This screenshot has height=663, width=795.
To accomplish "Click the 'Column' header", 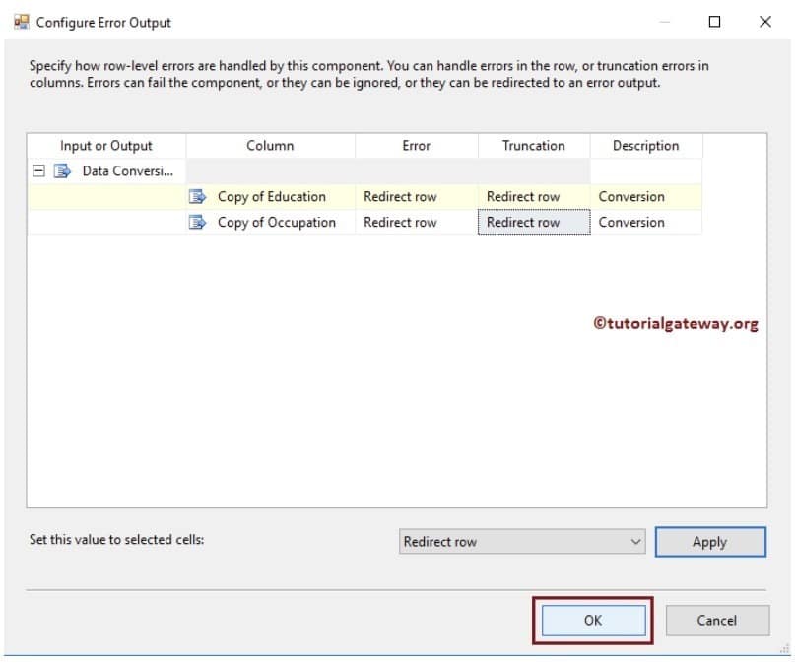I will click(x=270, y=145).
